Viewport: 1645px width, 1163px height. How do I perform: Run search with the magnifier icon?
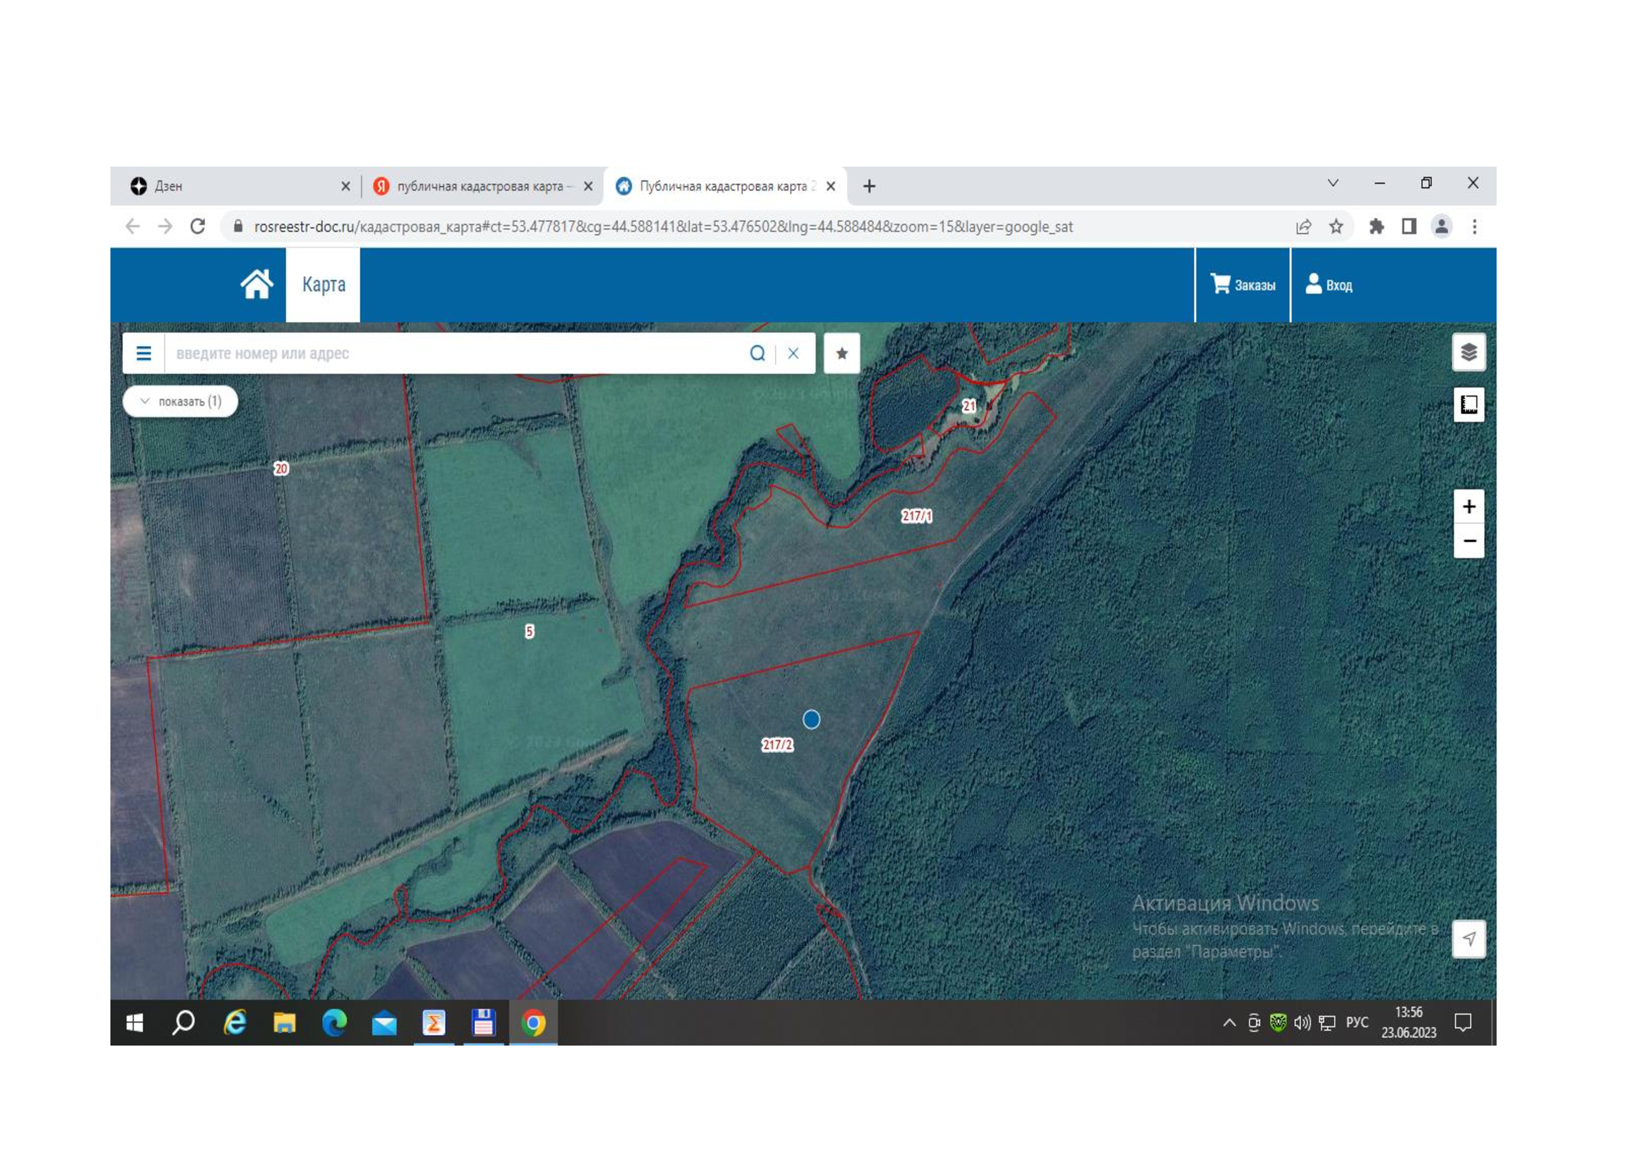(757, 353)
